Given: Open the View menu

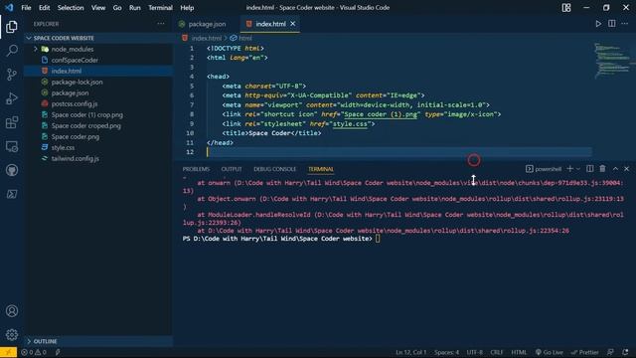Looking at the screenshot, I should [x=98, y=8].
